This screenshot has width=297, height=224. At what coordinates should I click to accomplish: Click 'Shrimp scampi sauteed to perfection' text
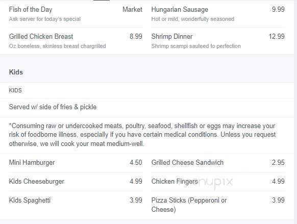[196, 46]
